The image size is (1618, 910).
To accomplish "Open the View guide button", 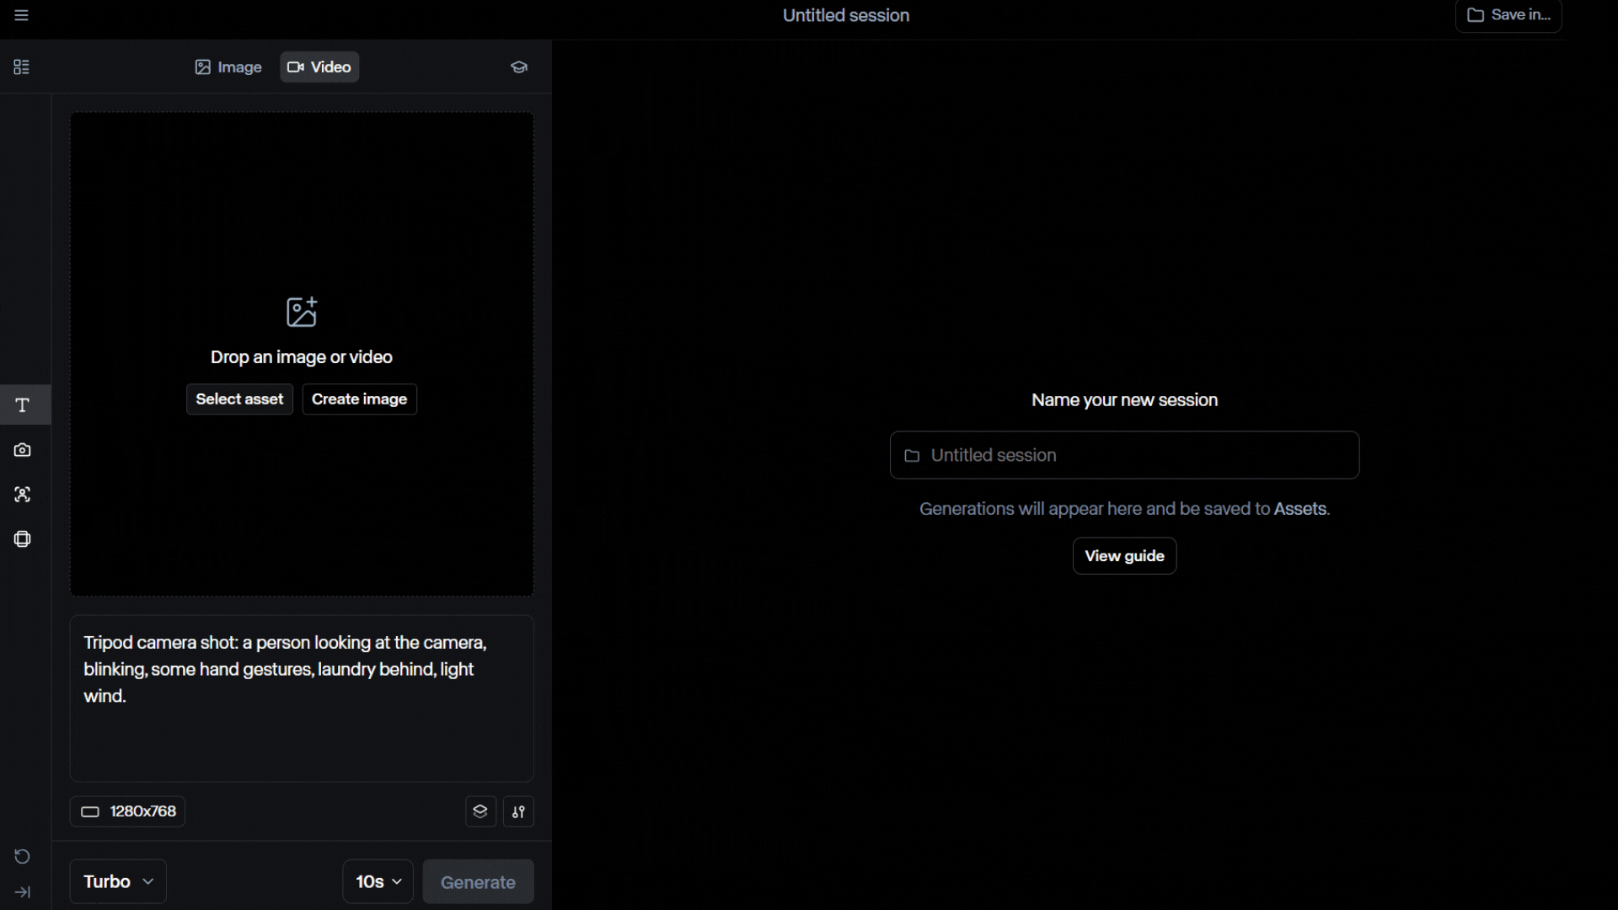I will [x=1124, y=556].
